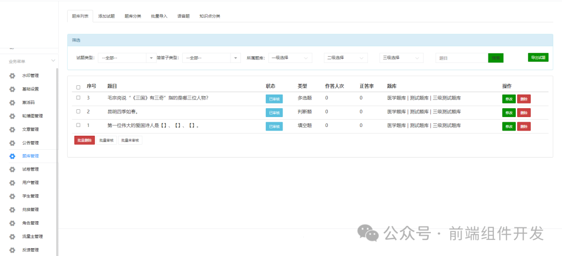Click the gear icon beside 学生管理
This screenshot has width=562, height=256.
[12, 197]
